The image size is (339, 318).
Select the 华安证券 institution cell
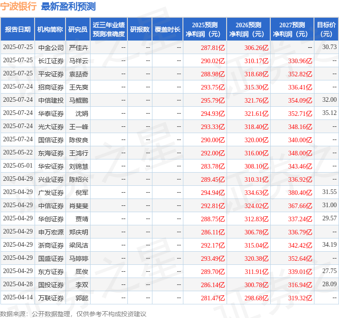51,166
